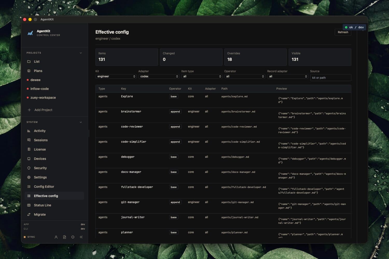Viewport: 389px width, 259px height.
Task: Open the Kit dropdown showing engineer
Action: pos(116,76)
